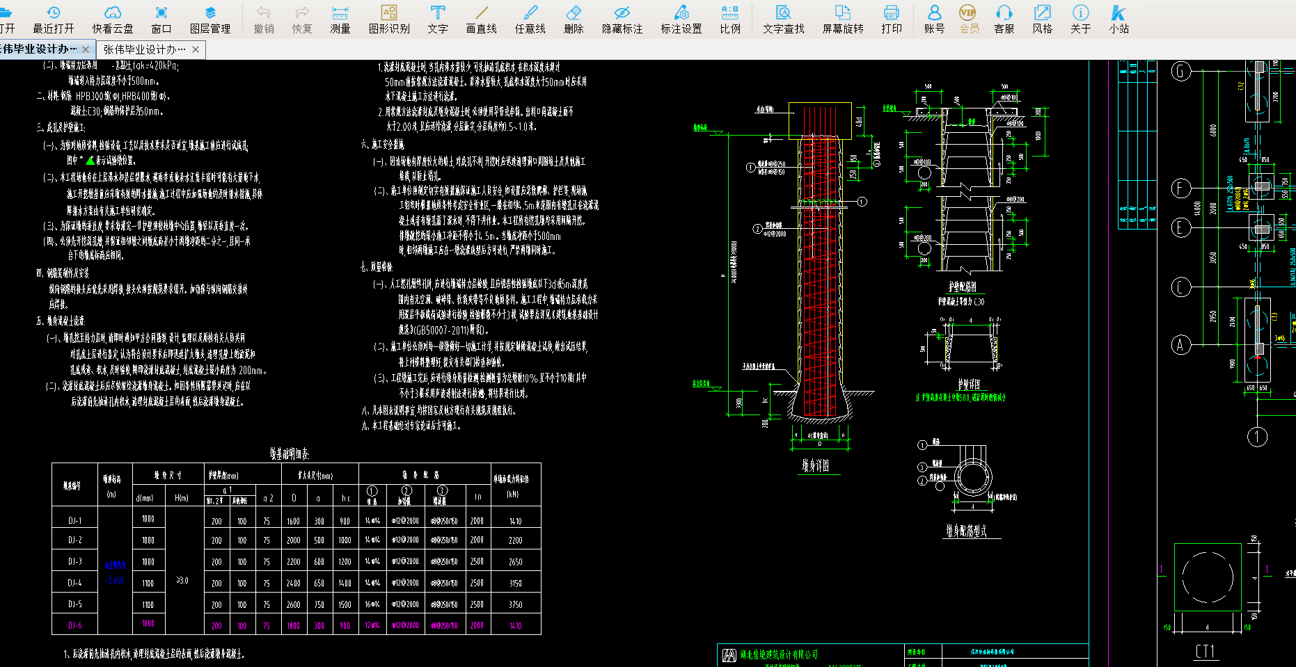Click the DJ-6 row label in table

pyautogui.click(x=74, y=625)
